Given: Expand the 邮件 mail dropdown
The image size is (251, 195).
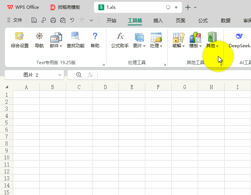Looking at the screenshot, I should [x=56, y=46].
